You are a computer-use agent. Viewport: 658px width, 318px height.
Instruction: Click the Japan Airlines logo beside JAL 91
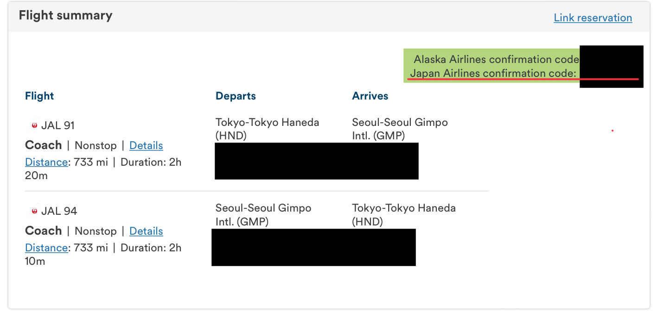(34, 125)
